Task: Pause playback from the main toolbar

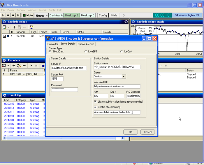Action: coord(8,15)
